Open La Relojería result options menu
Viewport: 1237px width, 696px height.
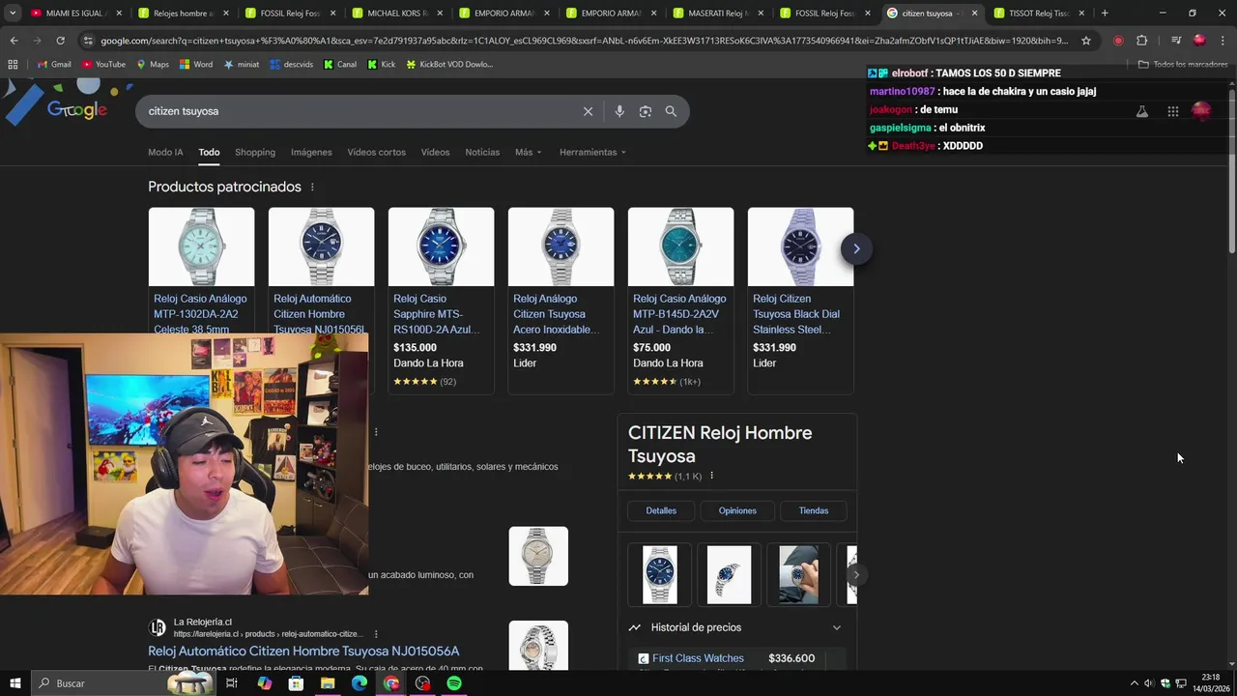pos(376,634)
